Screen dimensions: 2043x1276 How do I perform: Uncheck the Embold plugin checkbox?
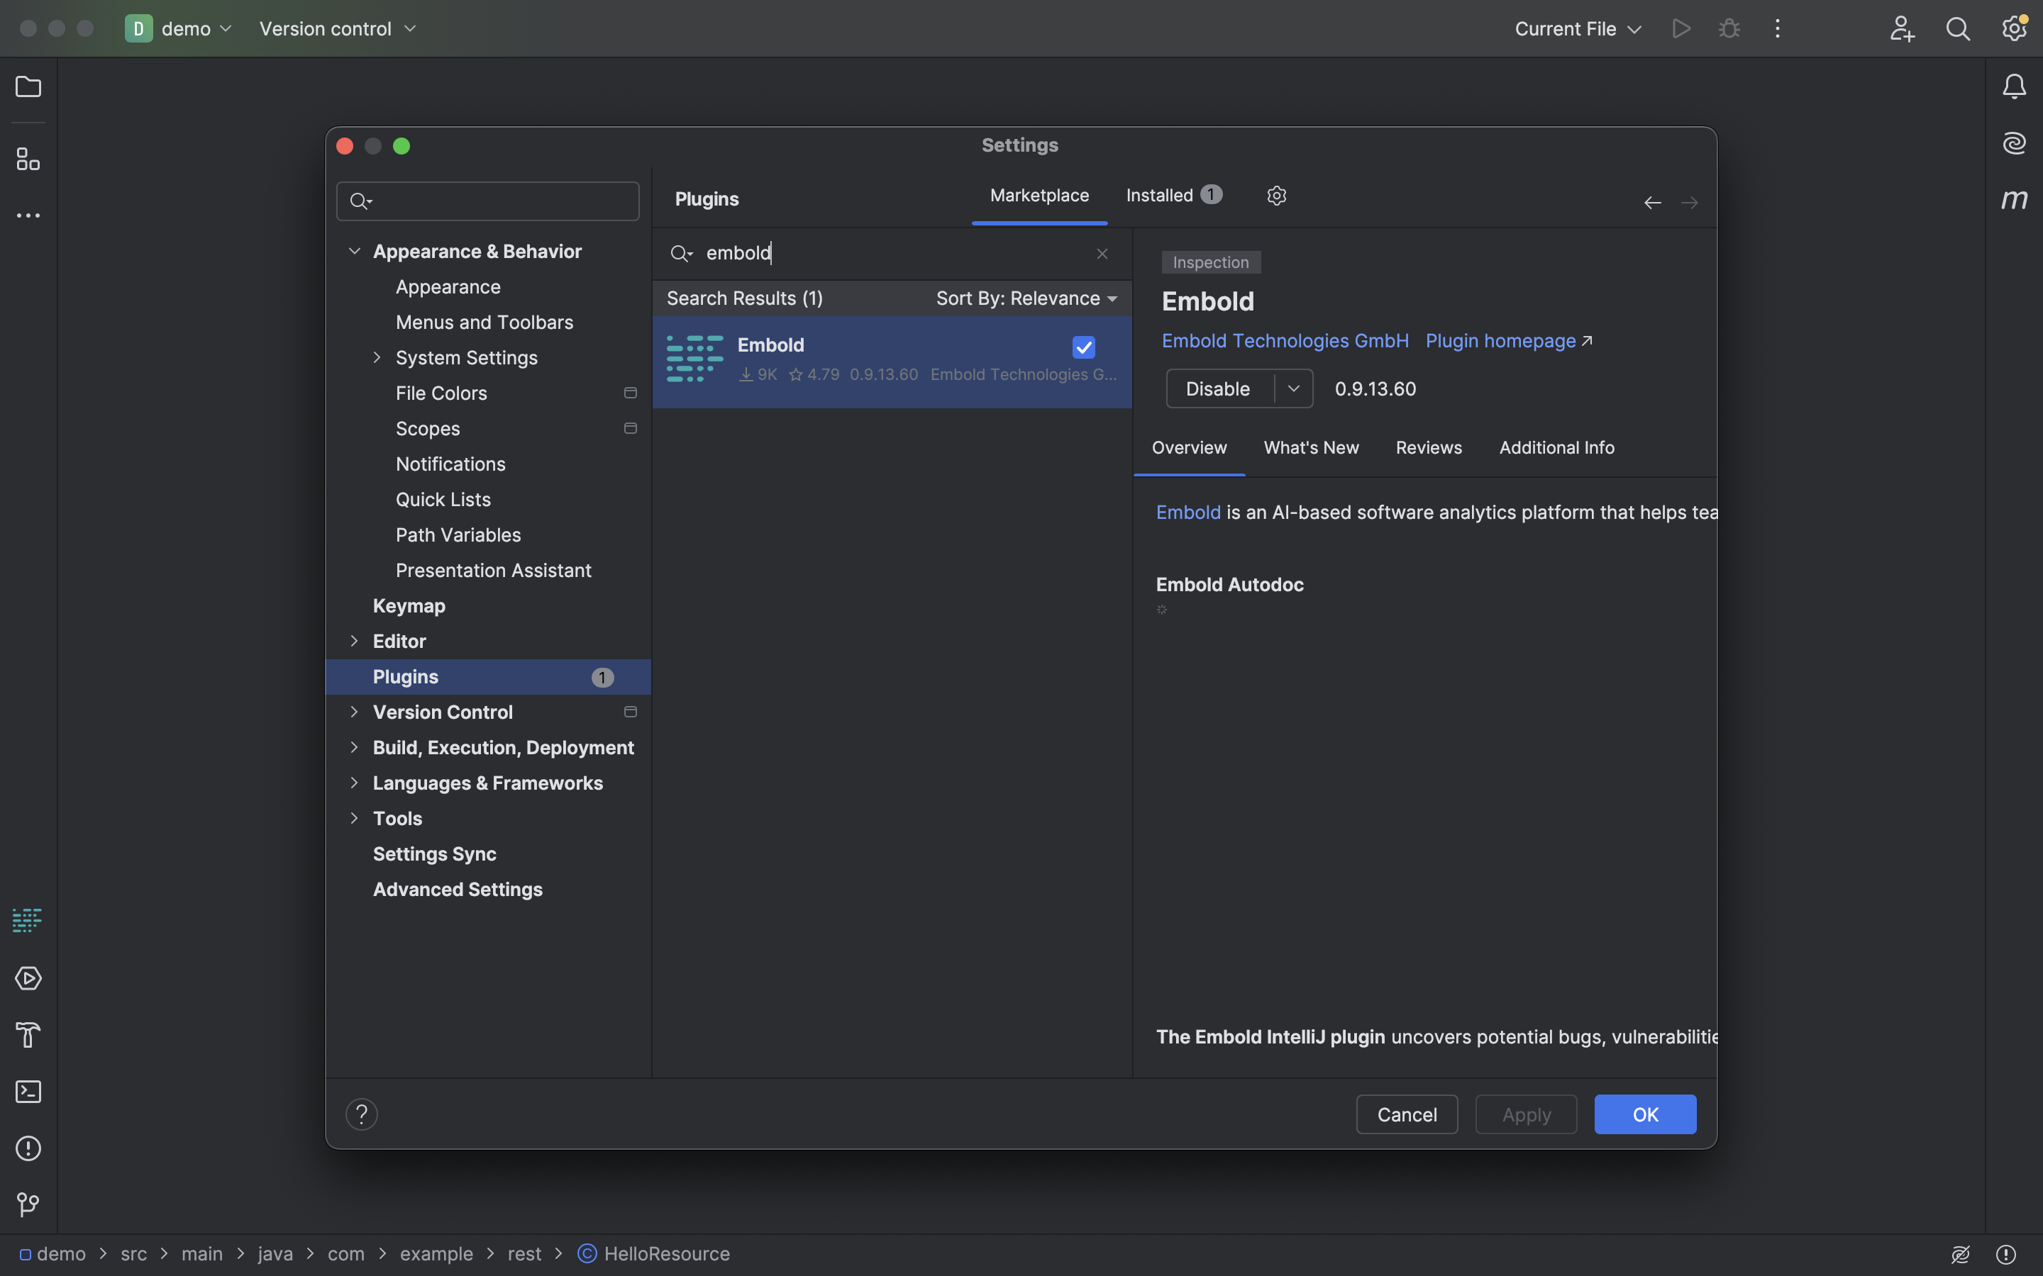pos(1083,347)
